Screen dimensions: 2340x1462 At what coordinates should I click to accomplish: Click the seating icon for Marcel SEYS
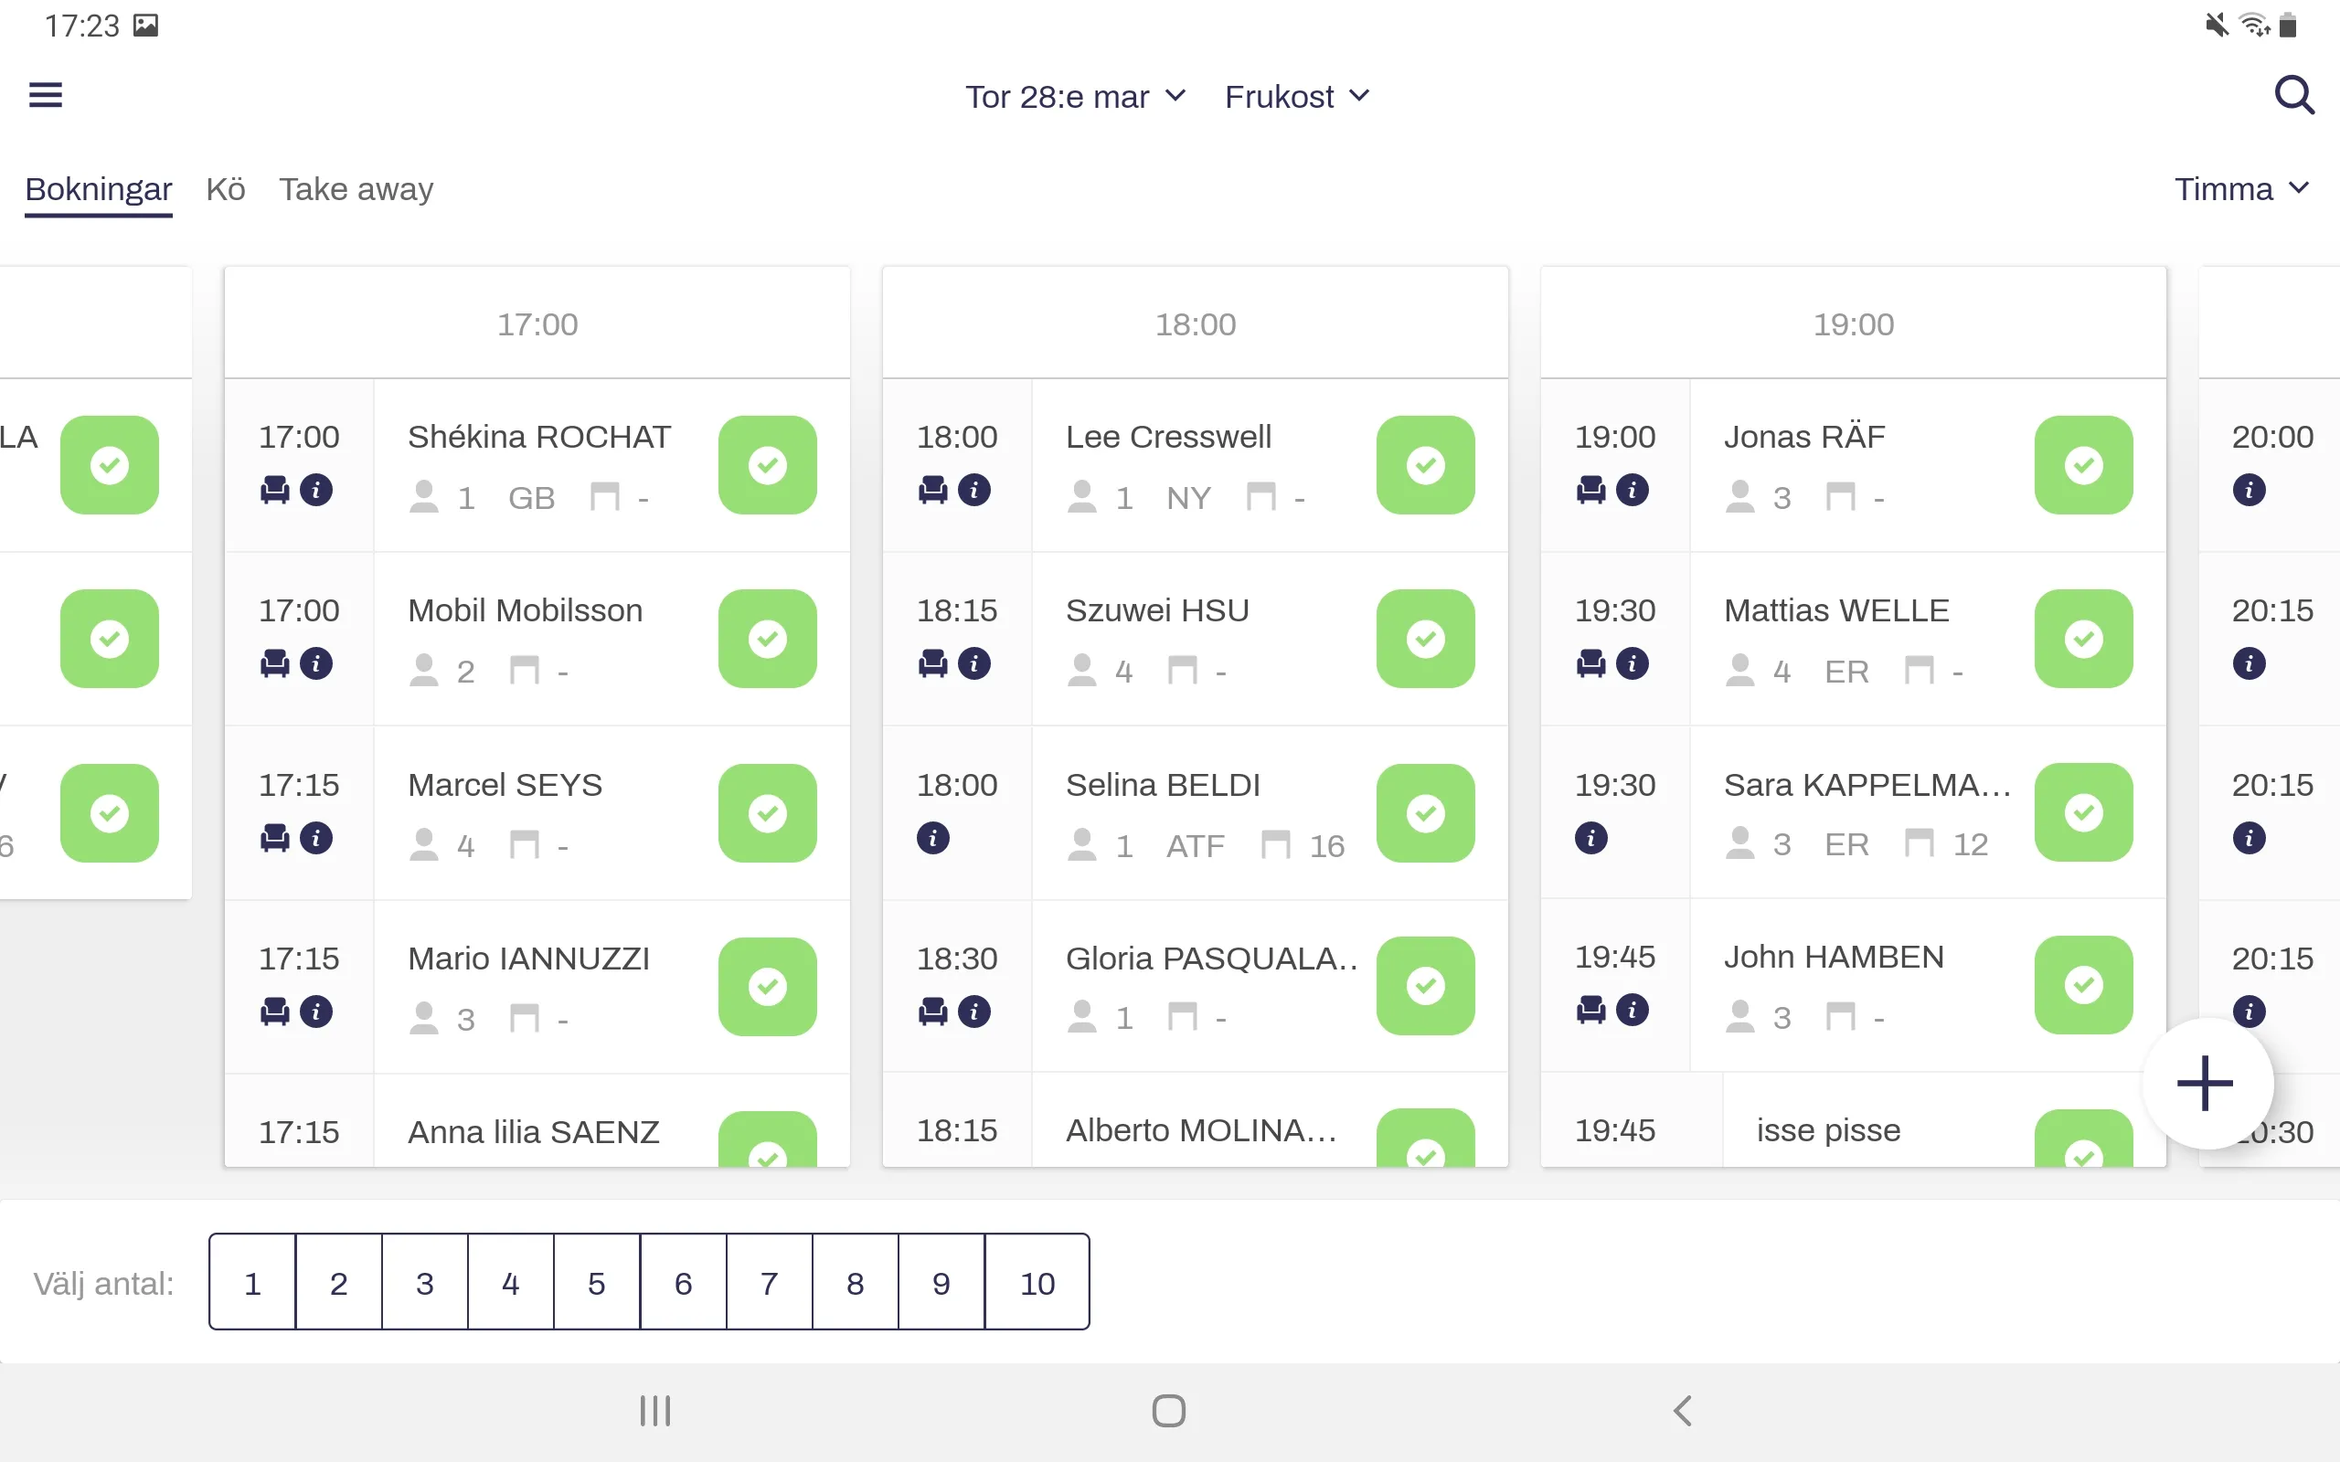click(x=274, y=835)
